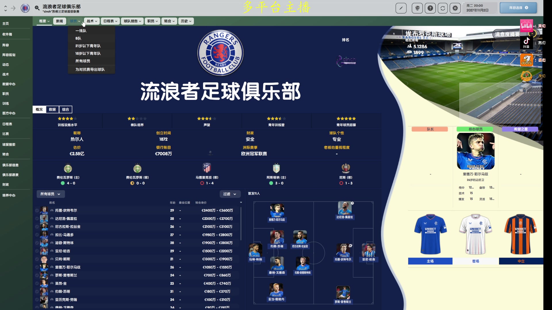552x310 pixels.
Task: Switch to the 数据 tab
Action: pos(52,109)
